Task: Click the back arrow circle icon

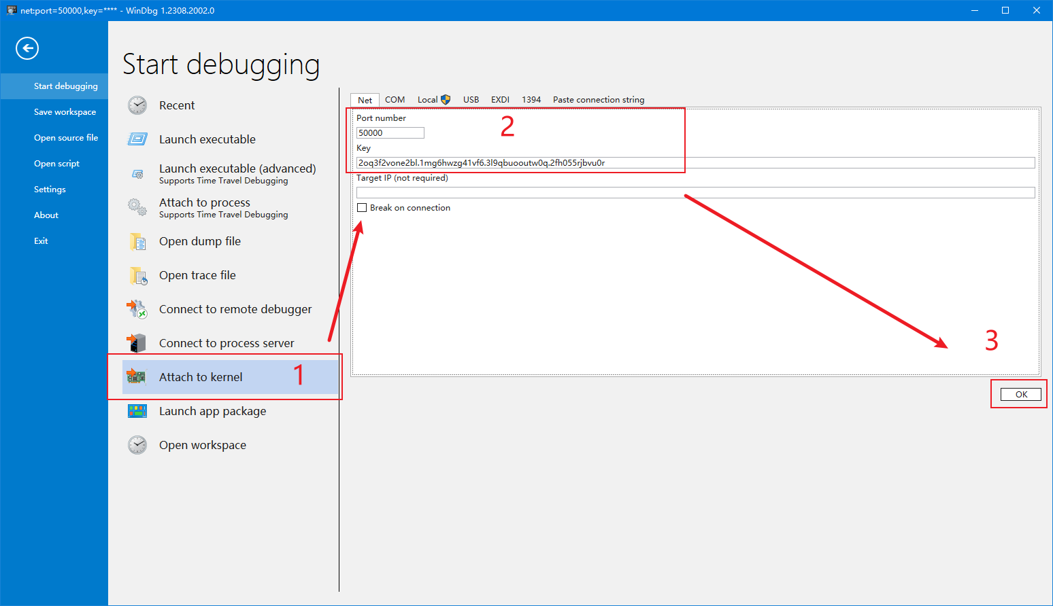Action: point(27,48)
